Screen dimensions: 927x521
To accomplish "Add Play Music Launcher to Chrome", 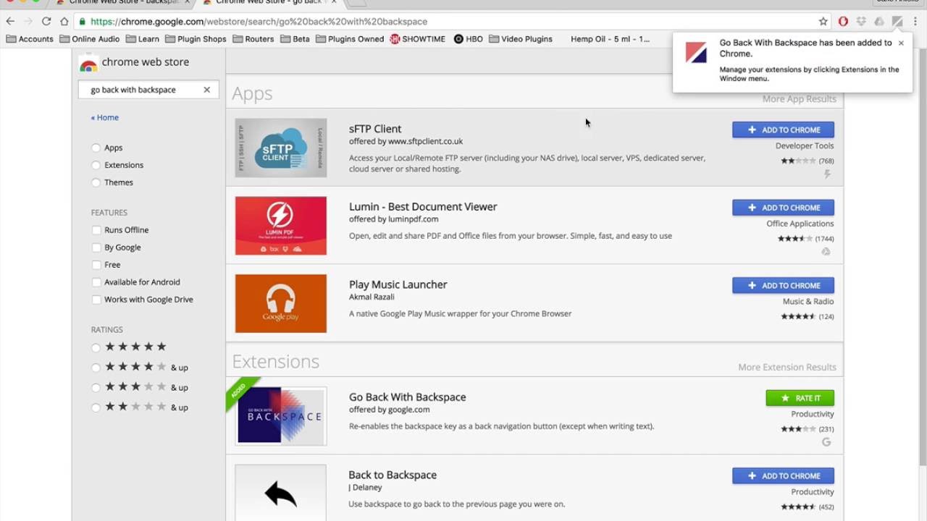I will click(x=783, y=285).
